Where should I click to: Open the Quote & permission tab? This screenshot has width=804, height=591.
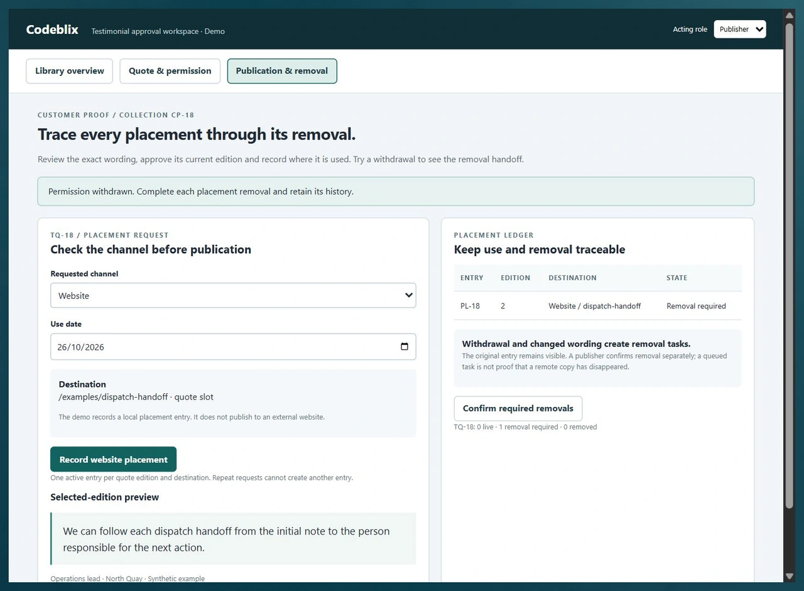click(170, 71)
